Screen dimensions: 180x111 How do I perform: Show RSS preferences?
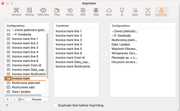coord(83,12)
